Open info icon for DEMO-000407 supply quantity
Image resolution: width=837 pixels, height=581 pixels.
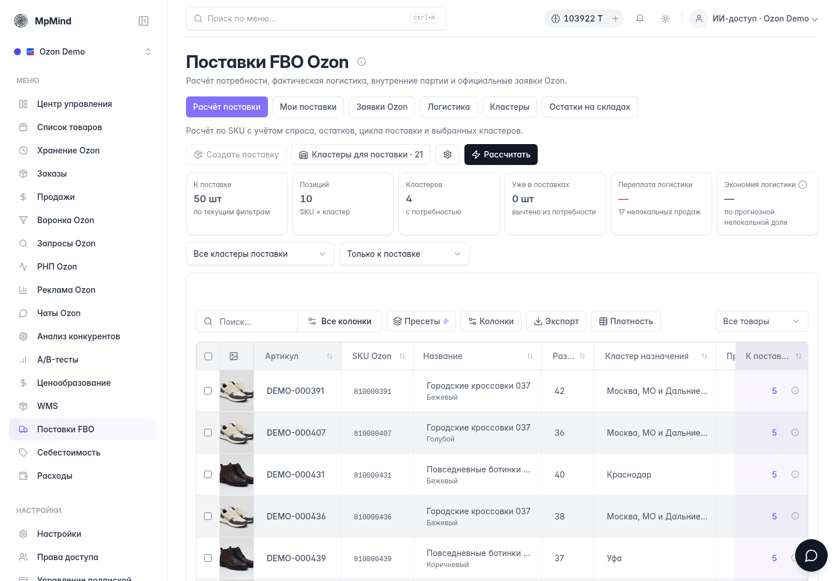(x=795, y=432)
